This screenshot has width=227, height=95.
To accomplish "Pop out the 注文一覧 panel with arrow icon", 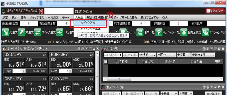I will tap(212, 49).
